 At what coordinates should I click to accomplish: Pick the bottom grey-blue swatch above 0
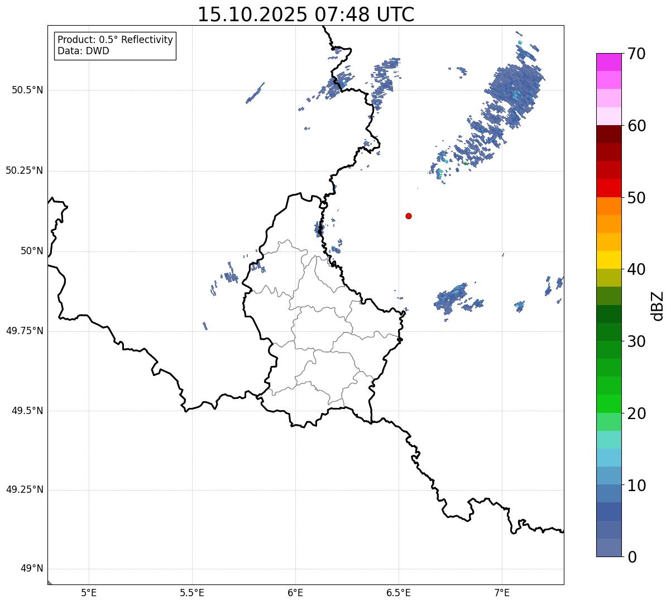[x=609, y=548]
